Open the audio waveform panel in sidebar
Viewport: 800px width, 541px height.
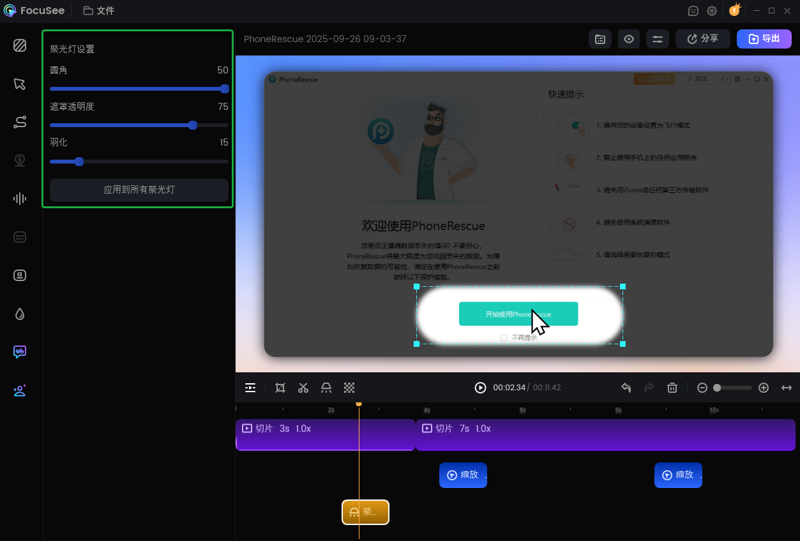[x=20, y=199]
